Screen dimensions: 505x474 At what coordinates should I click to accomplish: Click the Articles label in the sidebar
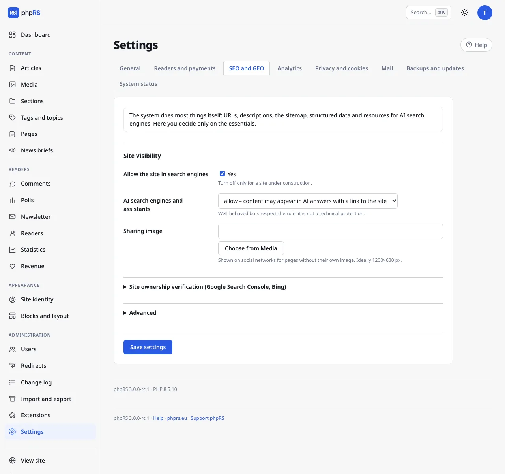tap(31, 68)
